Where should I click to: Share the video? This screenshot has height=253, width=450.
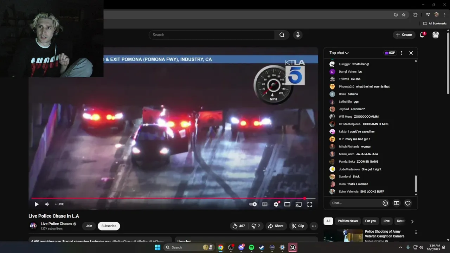coord(276,226)
